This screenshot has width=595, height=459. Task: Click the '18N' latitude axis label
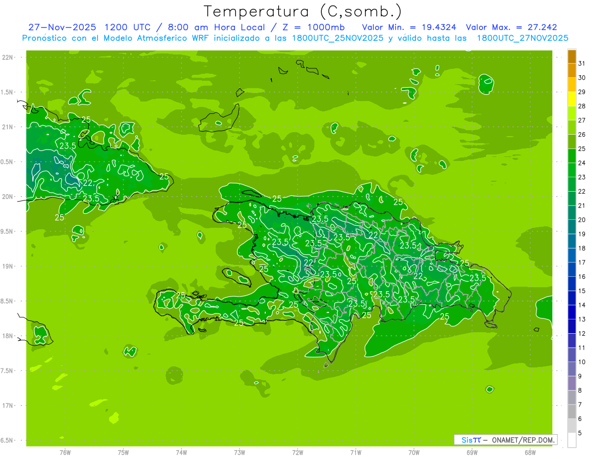click(7, 336)
